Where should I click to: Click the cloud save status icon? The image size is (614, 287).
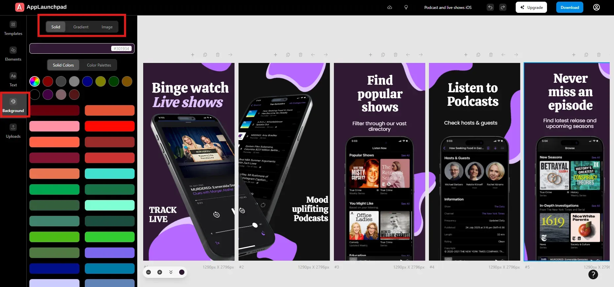click(390, 7)
